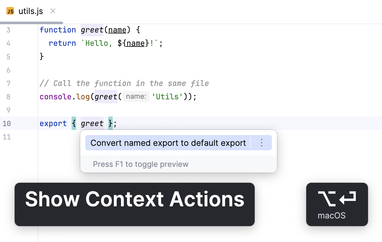Screen dimensions: 382x242
Task: Click line number 3 in the gutter
Action: [8, 30]
